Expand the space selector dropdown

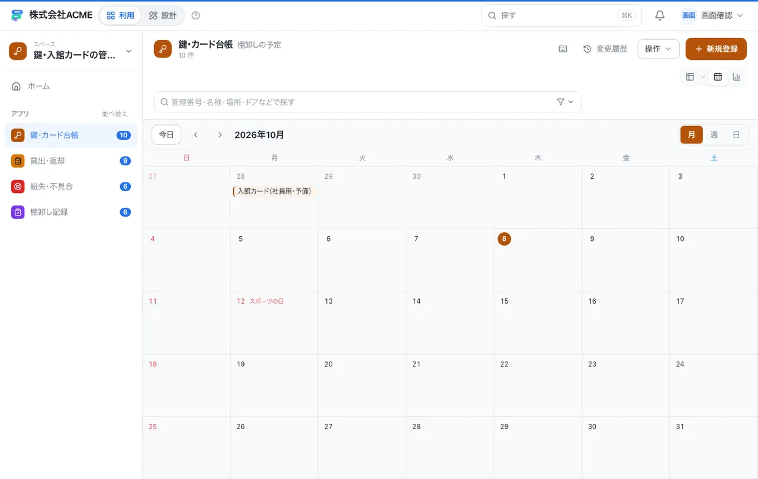click(x=129, y=52)
